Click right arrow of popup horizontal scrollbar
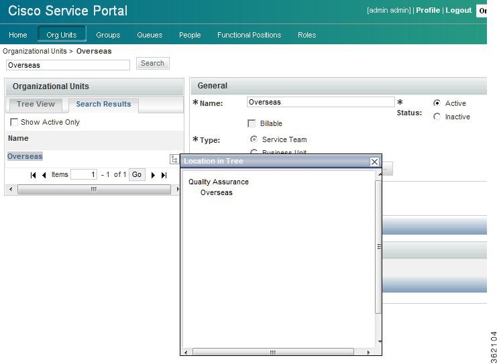The width and height of the screenshot is (497, 364). [x=368, y=353]
